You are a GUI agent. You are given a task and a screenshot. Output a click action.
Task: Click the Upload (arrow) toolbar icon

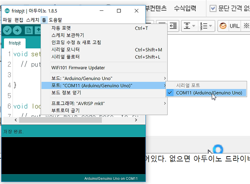(x=17, y=30)
